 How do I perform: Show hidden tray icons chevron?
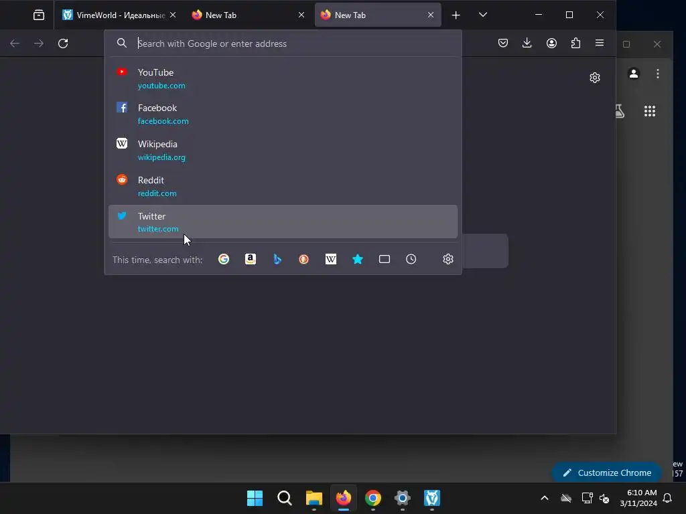click(x=545, y=498)
